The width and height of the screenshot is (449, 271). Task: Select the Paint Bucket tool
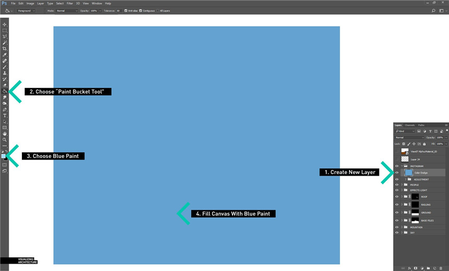[x=5, y=91]
